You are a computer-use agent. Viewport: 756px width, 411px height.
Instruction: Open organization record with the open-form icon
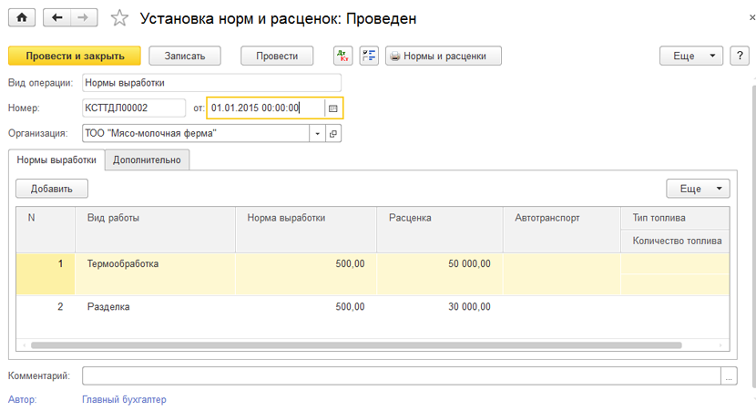coord(333,134)
